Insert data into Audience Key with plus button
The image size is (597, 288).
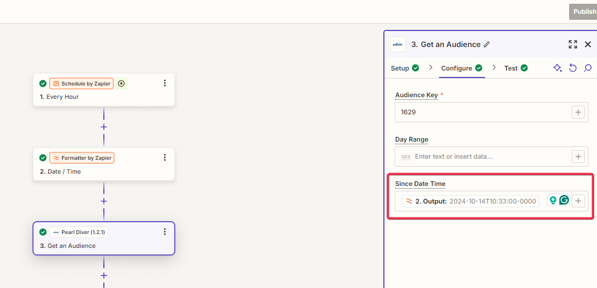[x=578, y=112]
